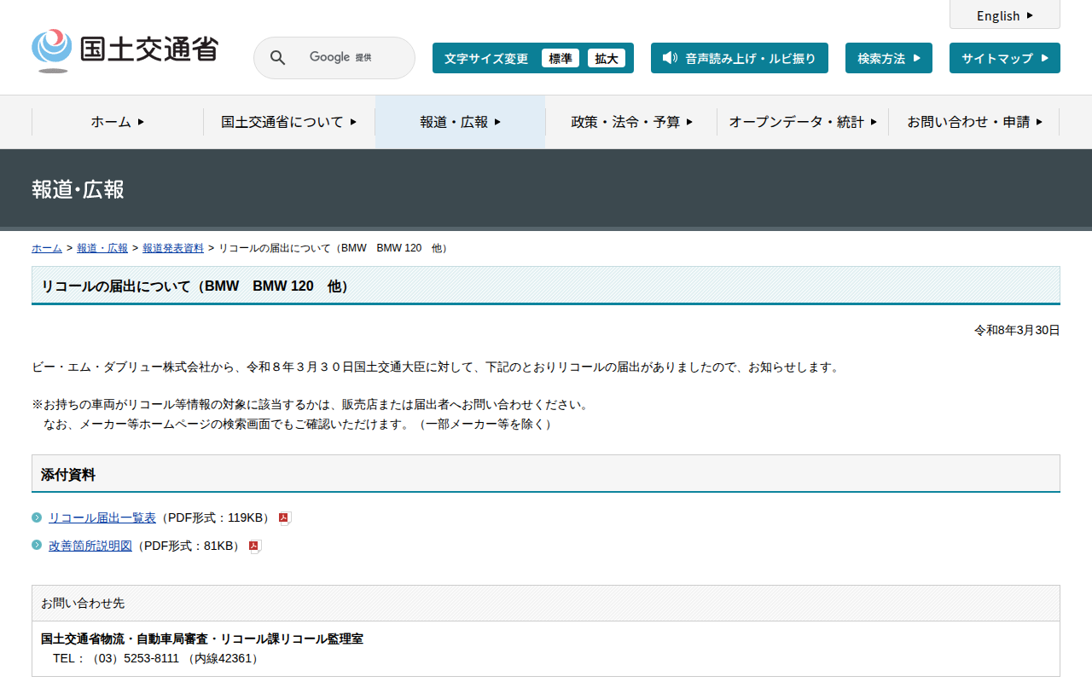Click the magnifying glass search icon

[277, 58]
